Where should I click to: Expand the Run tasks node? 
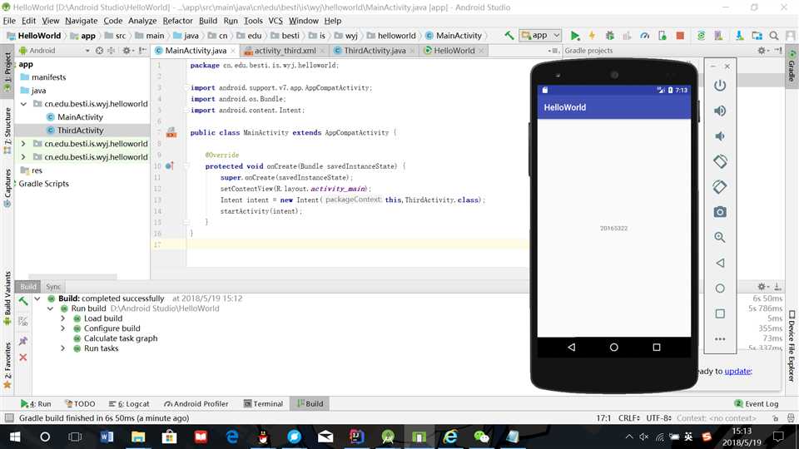click(62, 348)
